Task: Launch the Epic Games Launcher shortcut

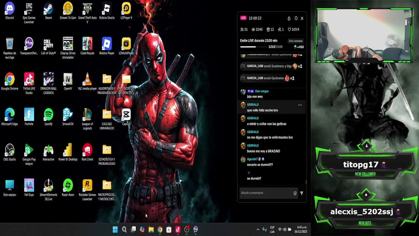Action: tap(29, 13)
